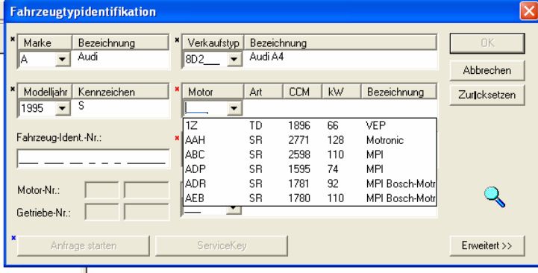Click the magnifying glass search icon
The height and width of the screenshot is (273, 538).
pyautogui.click(x=495, y=197)
